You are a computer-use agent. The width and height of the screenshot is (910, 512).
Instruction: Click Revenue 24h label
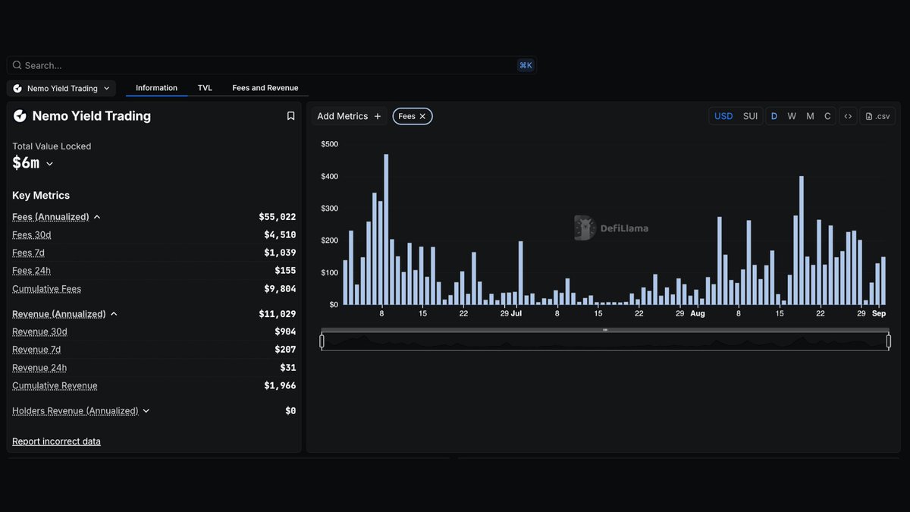39,368
